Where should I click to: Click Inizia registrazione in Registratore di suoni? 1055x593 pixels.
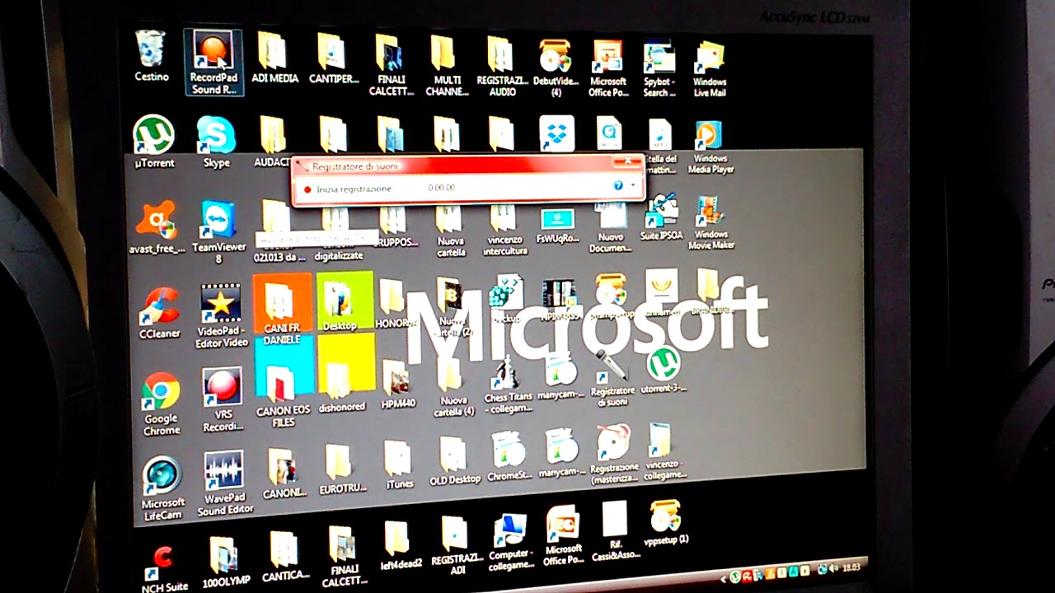pos(347,189)
